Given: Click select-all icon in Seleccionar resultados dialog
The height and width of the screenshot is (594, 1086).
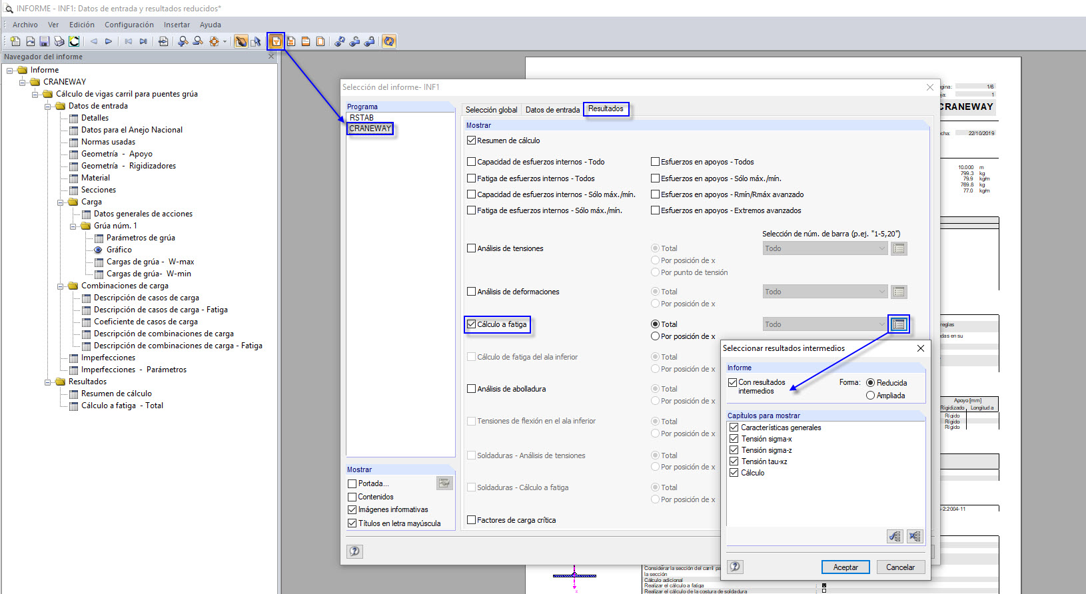Looking at the screenshot, I should pyautogui.click(x=895, y=536).
